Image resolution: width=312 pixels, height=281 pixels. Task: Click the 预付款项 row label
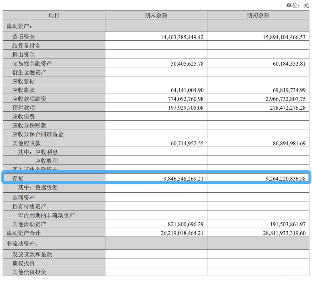(x=23, y=108)
